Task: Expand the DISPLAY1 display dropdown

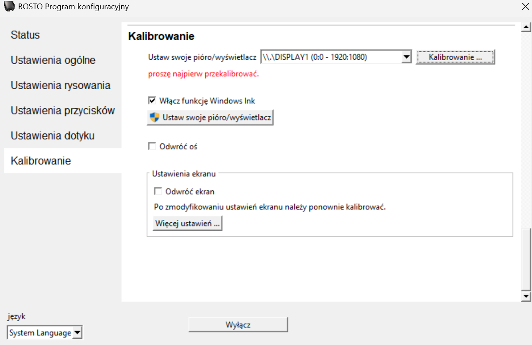Action: (406, 57)
